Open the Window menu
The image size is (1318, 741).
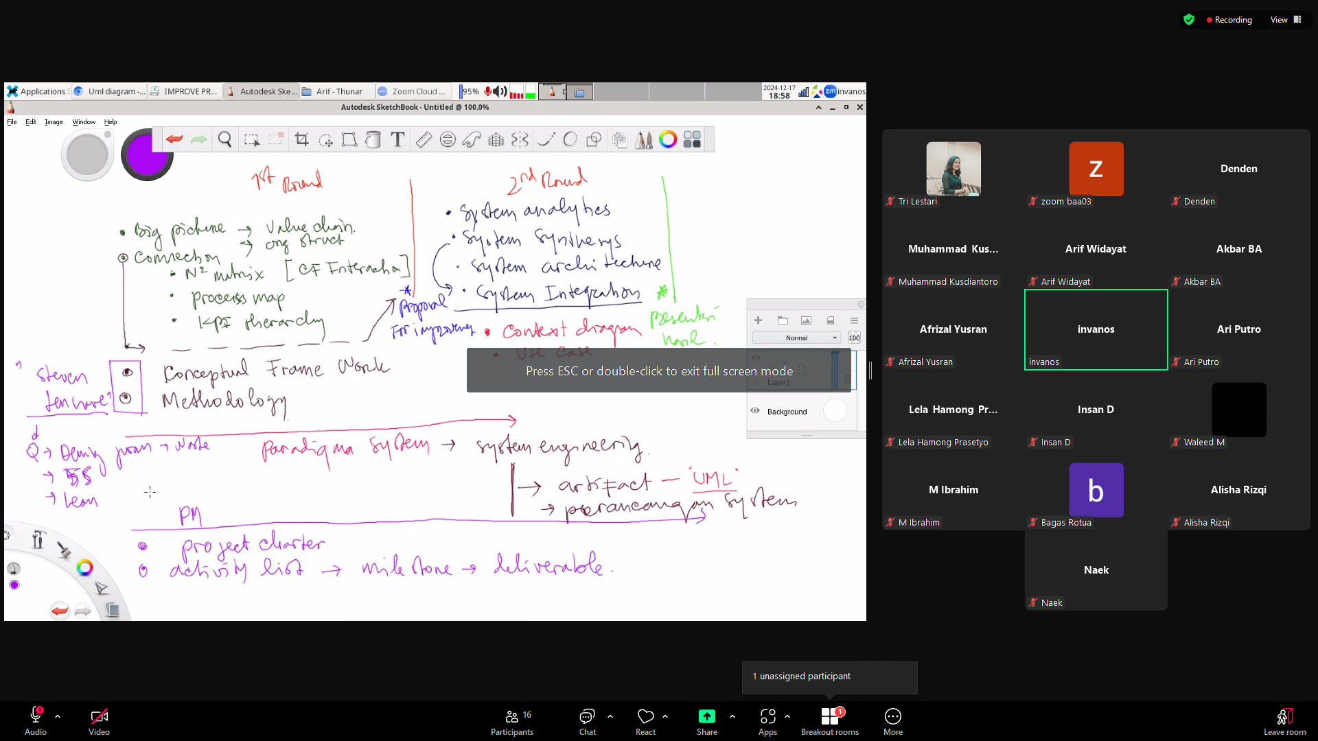pyautogui.click(x=84, y=122)
